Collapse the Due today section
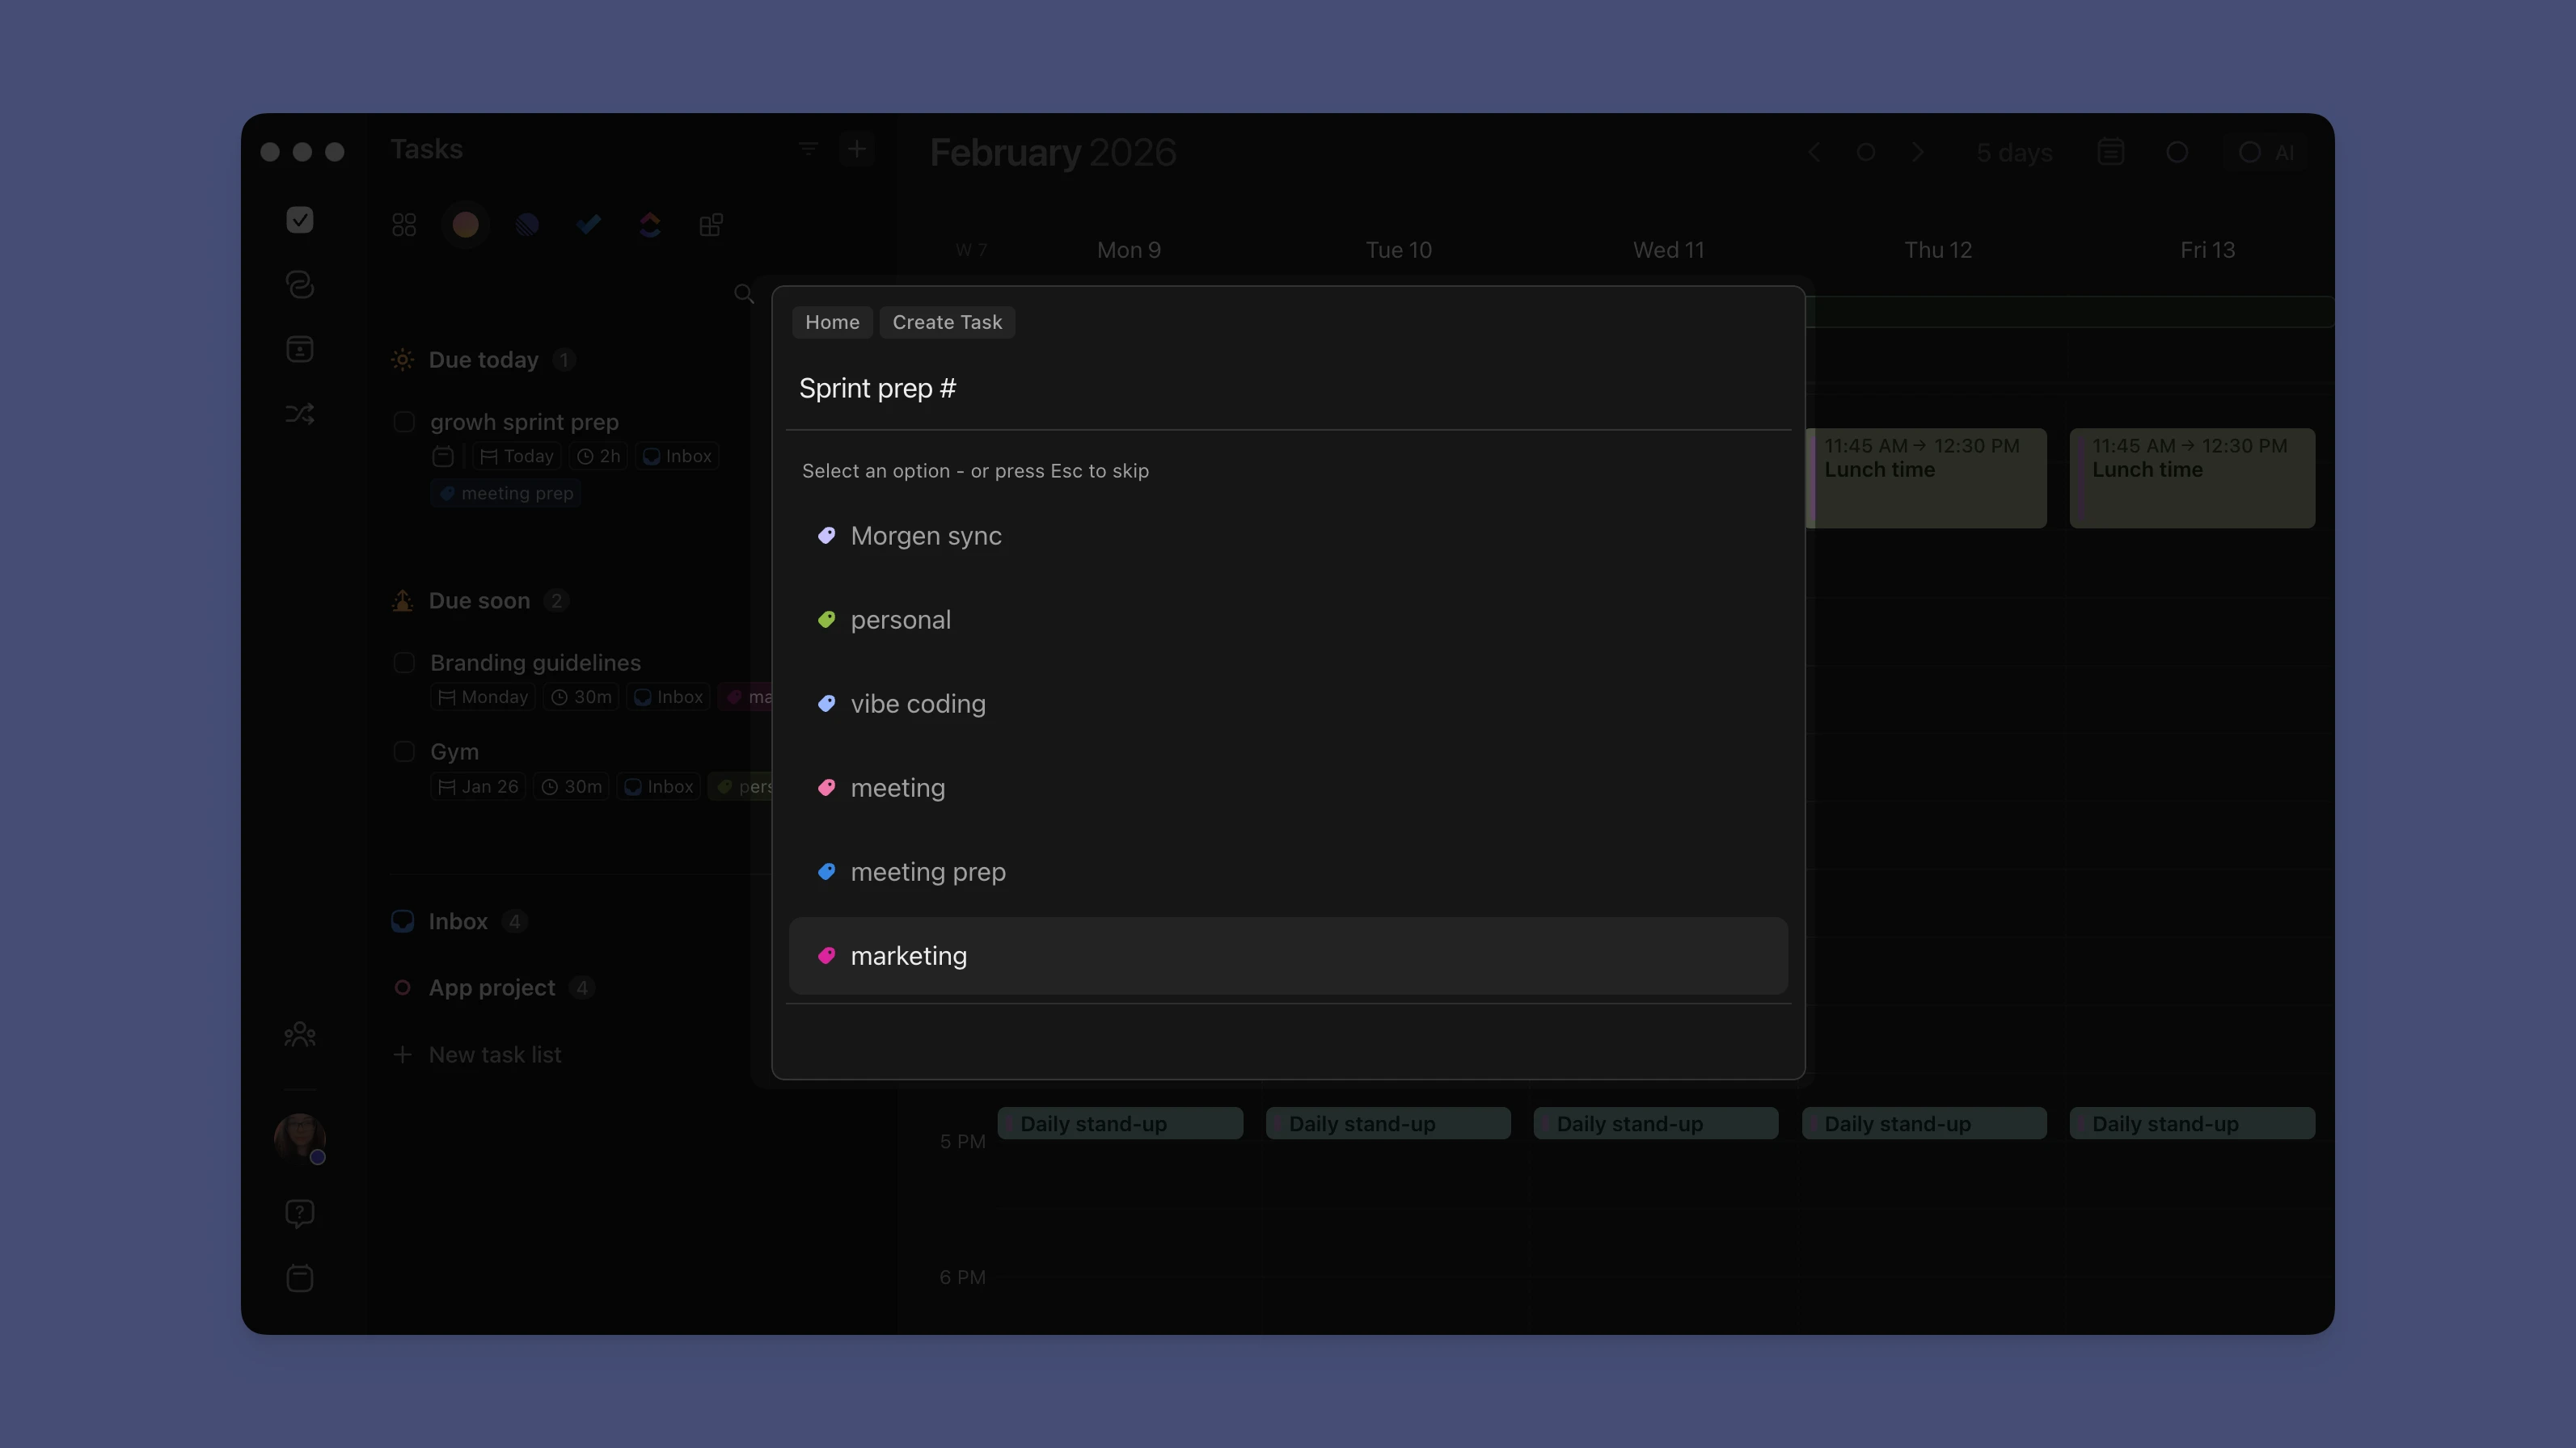The image size is (2576, 1448). [x=483, y=360]
